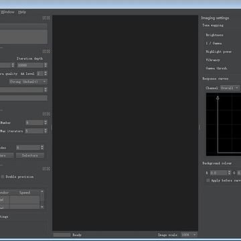Open the Window menu
Screen dimensions: 241x241
tap(7, 12)
